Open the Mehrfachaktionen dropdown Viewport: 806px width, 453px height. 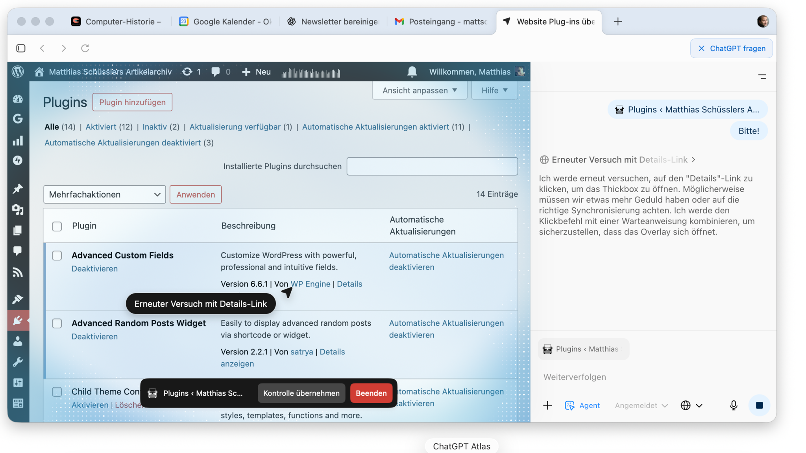click(x=104, y=194)
